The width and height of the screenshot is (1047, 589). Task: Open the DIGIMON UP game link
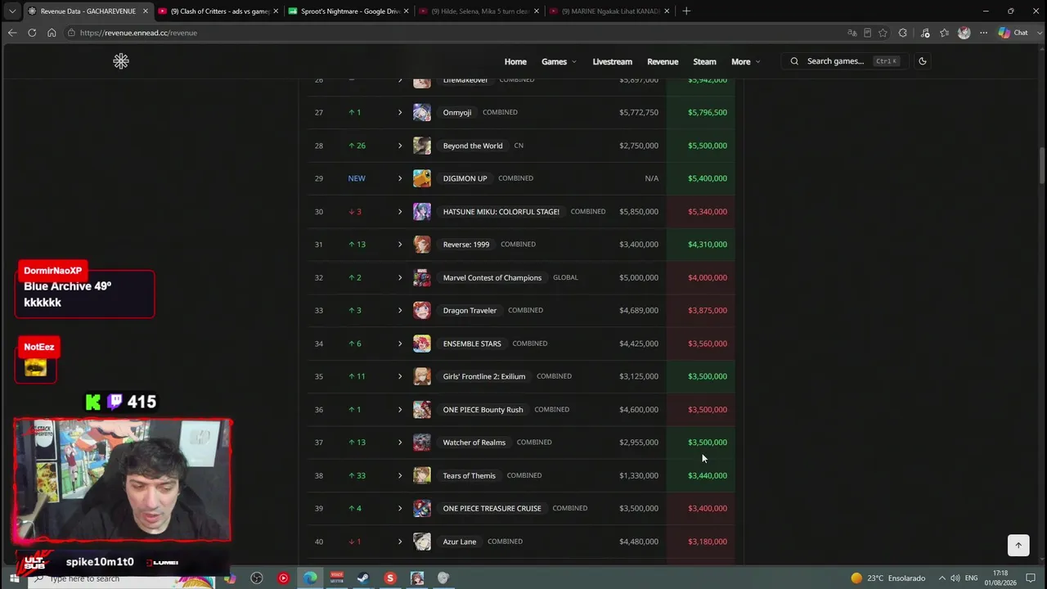point(465,178)
